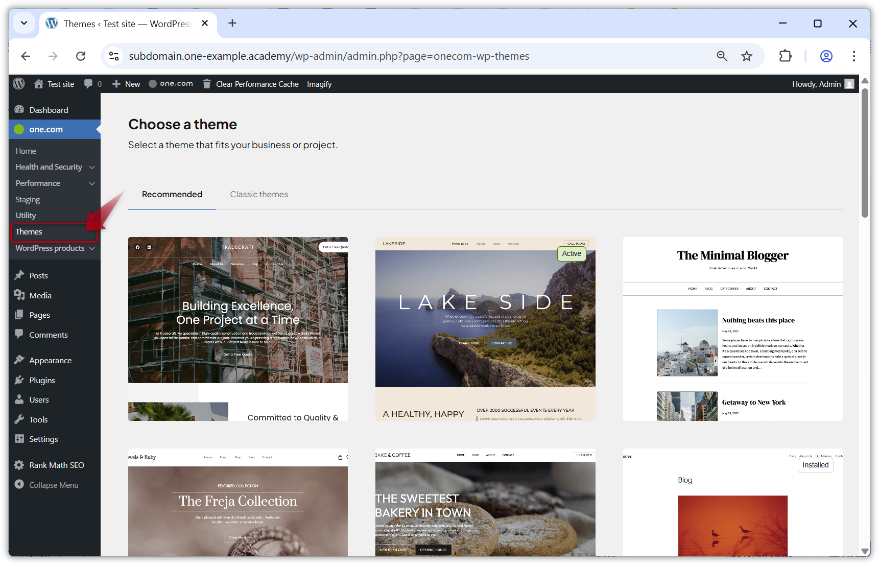
Task: Expand the Health and Security section
Action: click(x=92, y=167)
